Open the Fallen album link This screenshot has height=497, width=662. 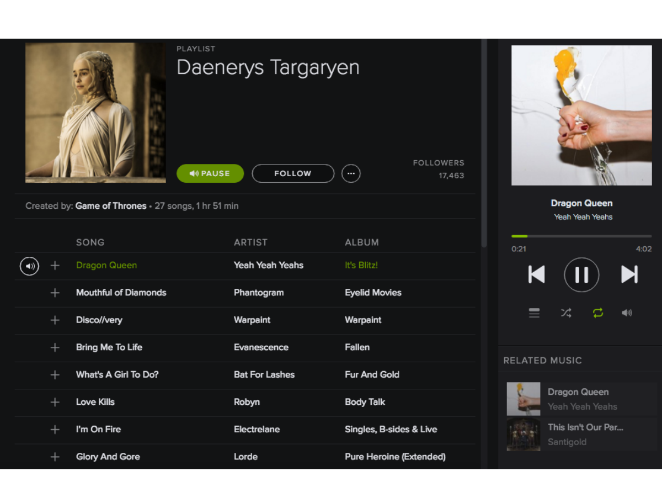(x=357, y=347)
